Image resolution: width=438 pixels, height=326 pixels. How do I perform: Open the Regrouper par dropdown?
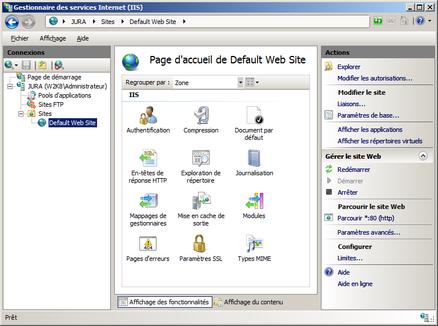pyautogui.click(x=240, y=83)
